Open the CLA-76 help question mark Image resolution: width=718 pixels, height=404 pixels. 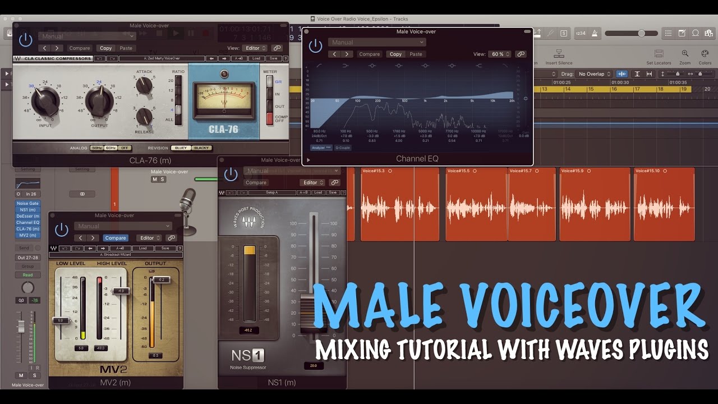click(285, 58)
